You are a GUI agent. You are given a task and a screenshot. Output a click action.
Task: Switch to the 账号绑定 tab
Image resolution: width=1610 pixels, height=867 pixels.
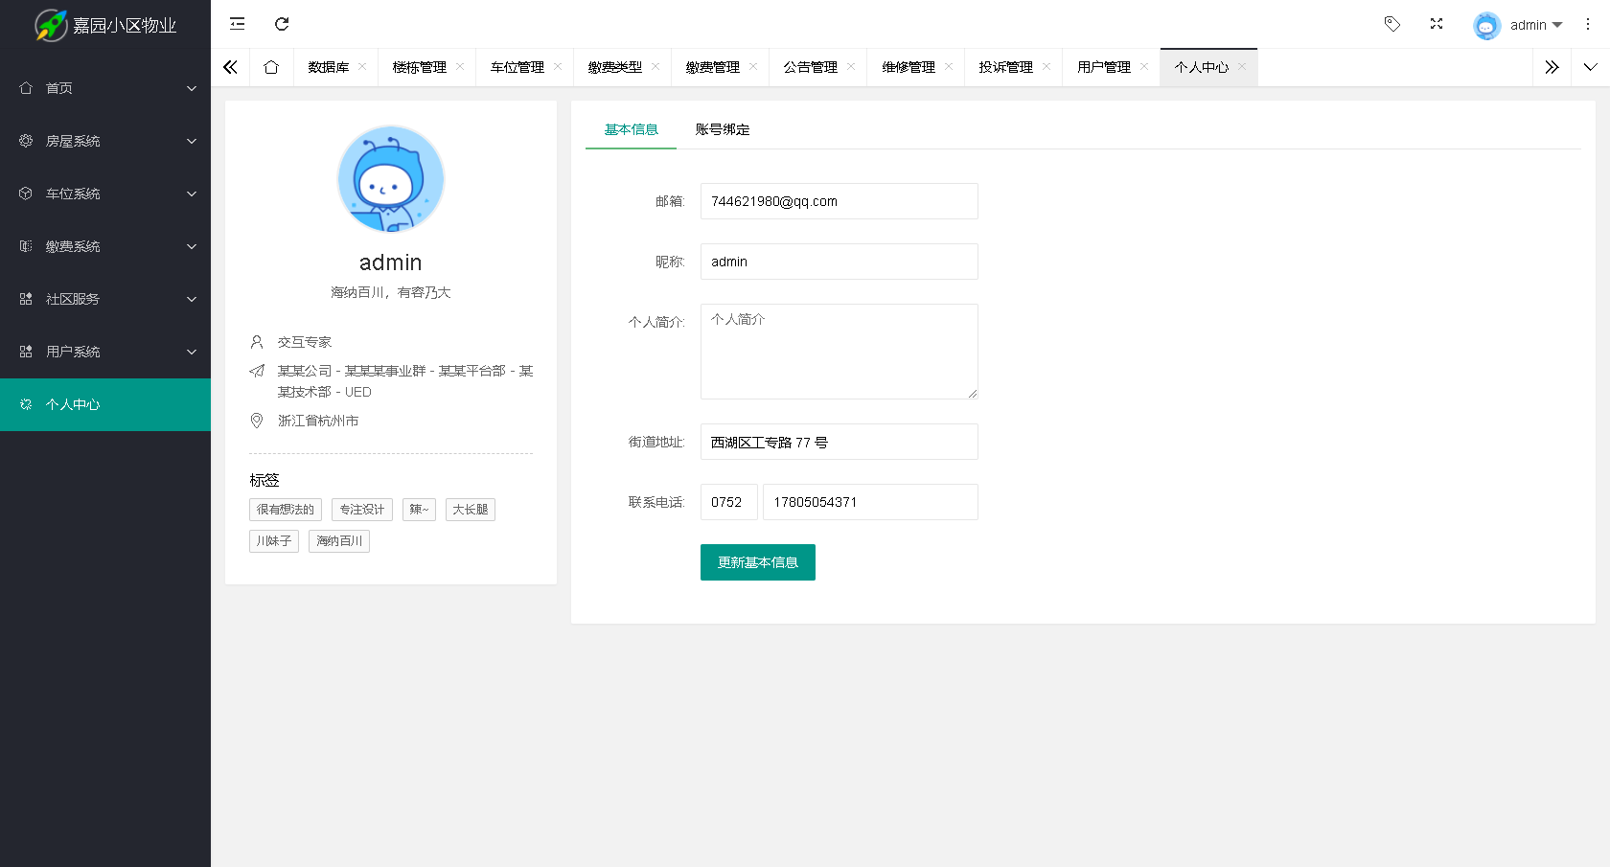pyautogui.click(x=722, y=129)
